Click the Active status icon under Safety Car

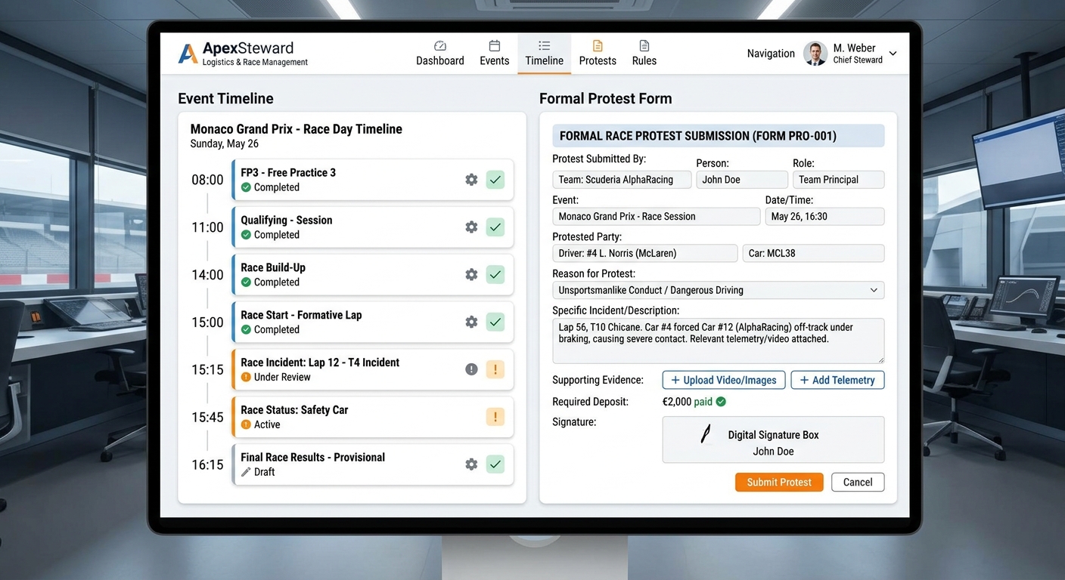coord(246,424)
